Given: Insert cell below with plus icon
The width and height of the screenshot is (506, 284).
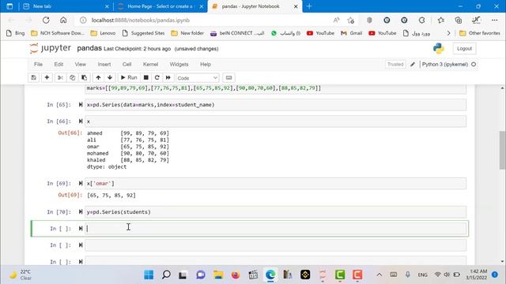Looking at the screenshot, I should coord(47,77).
